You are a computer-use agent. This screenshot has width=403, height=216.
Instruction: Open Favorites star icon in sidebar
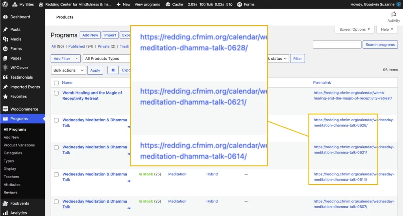pos(6,96)
